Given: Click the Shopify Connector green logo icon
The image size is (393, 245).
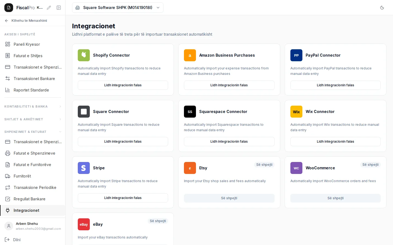Looking at the screenshot, I should (x=84, y=55).
